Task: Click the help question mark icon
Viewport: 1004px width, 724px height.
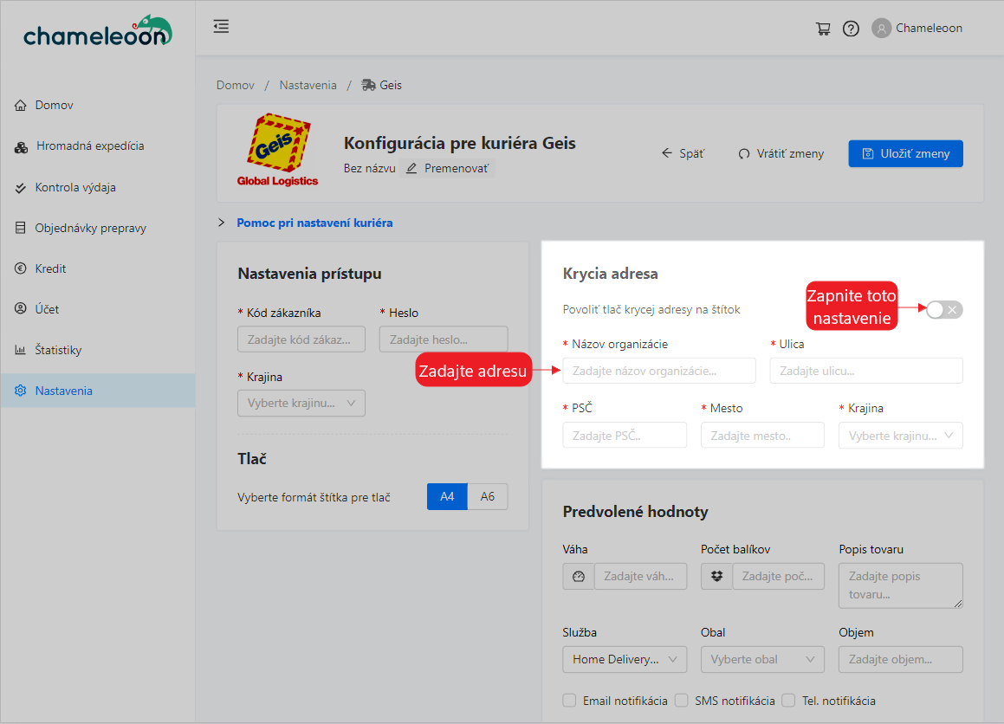Action: pos(851,29)
